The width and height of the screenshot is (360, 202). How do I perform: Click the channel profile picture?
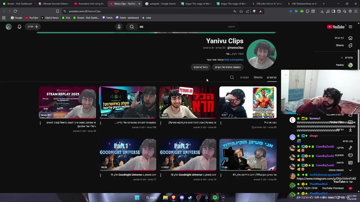tap(262, 54)
